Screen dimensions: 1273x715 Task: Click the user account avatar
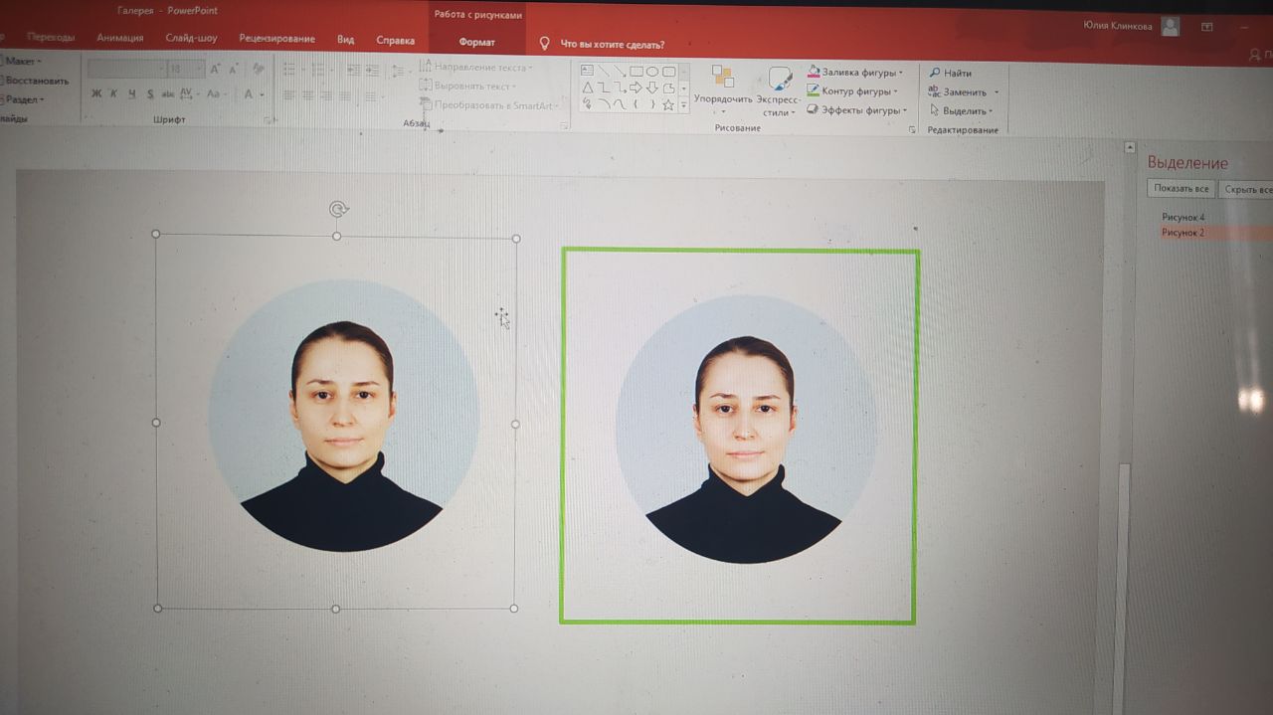pyautogui.click(x=1170, y=27)
